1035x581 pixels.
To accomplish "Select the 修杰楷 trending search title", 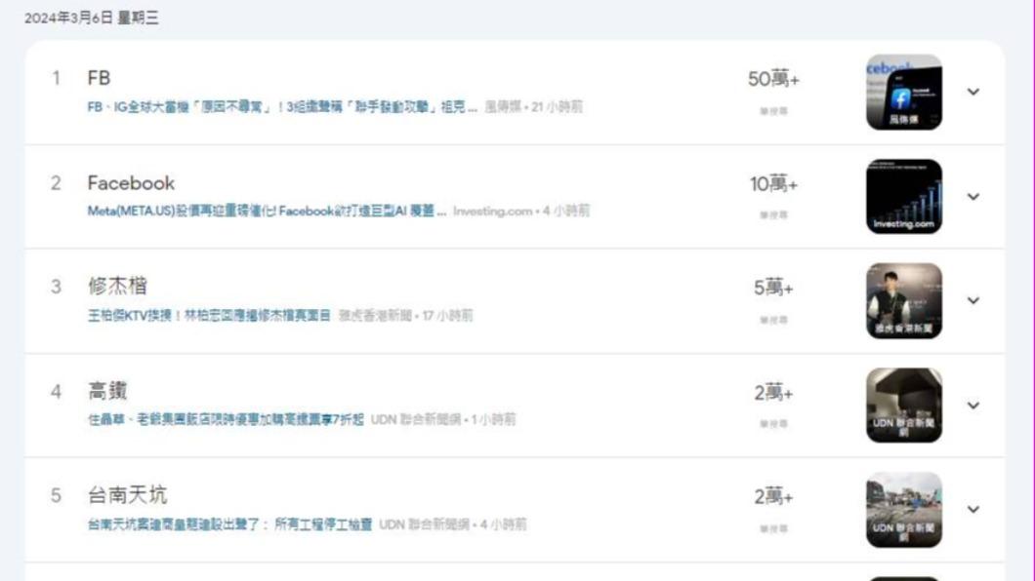I will pos(117,286).
